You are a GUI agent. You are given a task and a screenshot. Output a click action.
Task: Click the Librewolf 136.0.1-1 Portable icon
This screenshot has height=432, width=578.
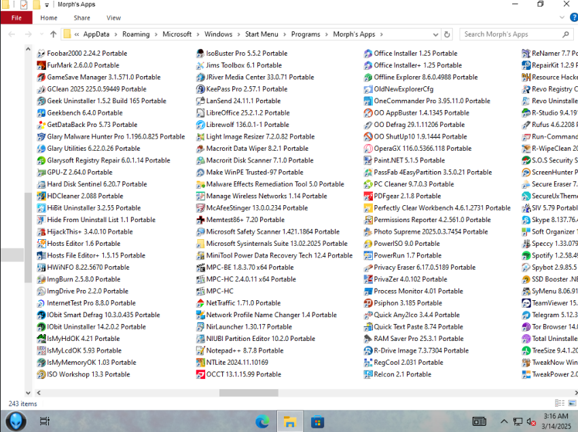click(x=200, y=124)
